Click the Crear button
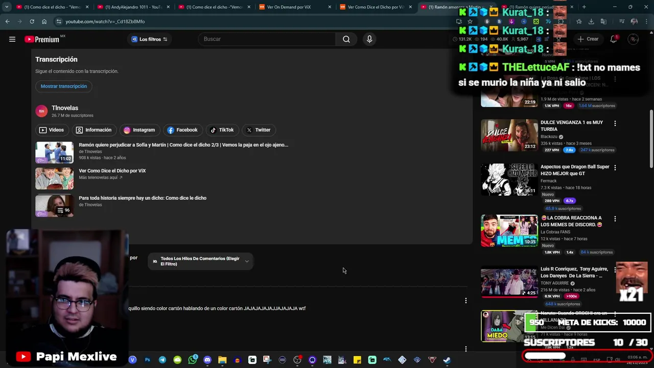This screenshot has height=368, width=654. pos(588,39)
